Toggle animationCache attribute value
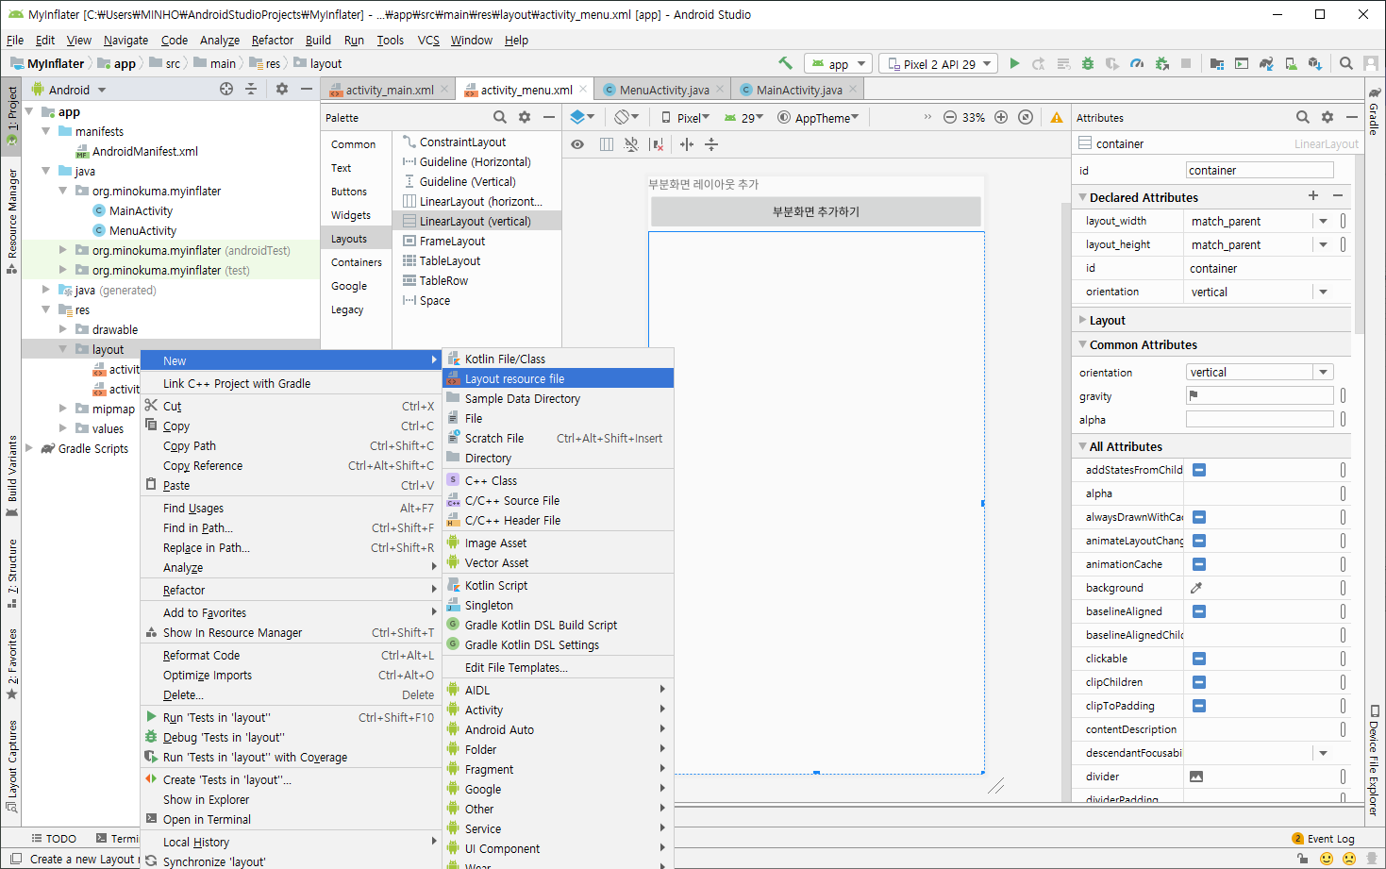The width and height of the screenshot is (1386, 869). [x=1199, y=564]
